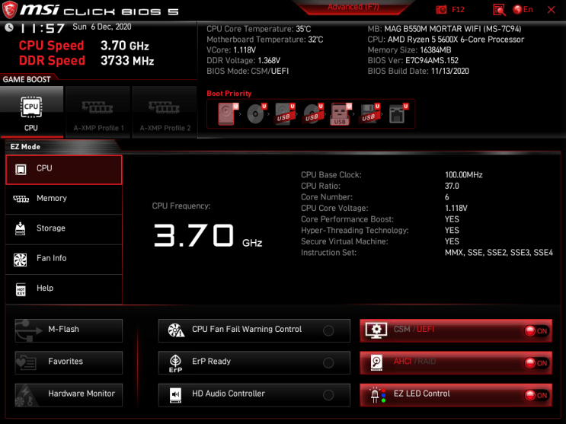Enable A-XMP Profile 2
The height and width of the screenshot is (424, 566).
pyautogui.click(x=165, y=112)
